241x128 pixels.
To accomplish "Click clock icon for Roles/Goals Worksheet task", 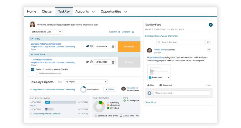I will [91, 46].
